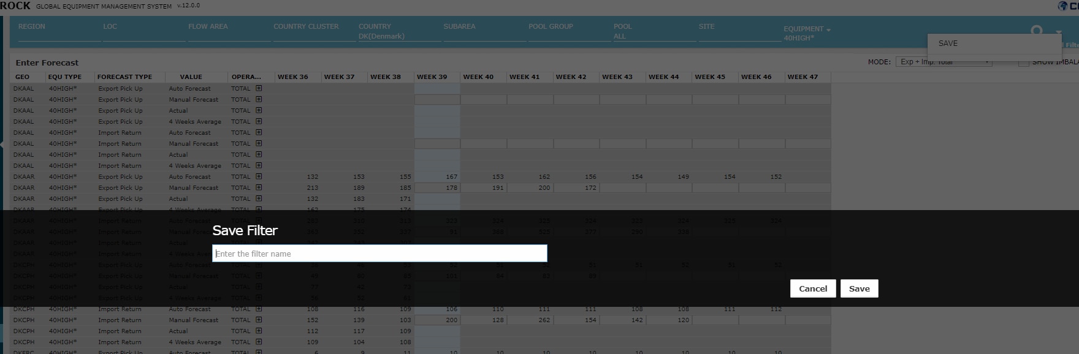Cancel the Save Filter dialog
The height and width of the screenshot is (354, 1079).
[813, 288]
